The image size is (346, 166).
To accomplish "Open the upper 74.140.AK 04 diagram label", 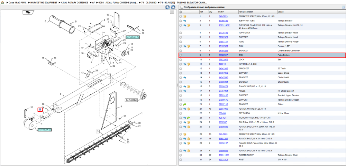I will point(133,37).
